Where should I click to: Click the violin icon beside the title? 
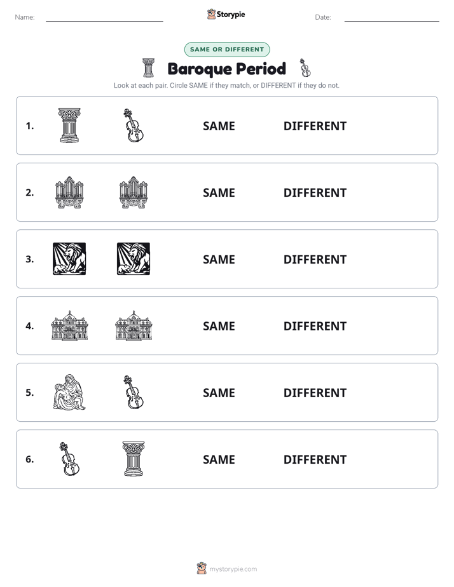(x=305, y=68)
